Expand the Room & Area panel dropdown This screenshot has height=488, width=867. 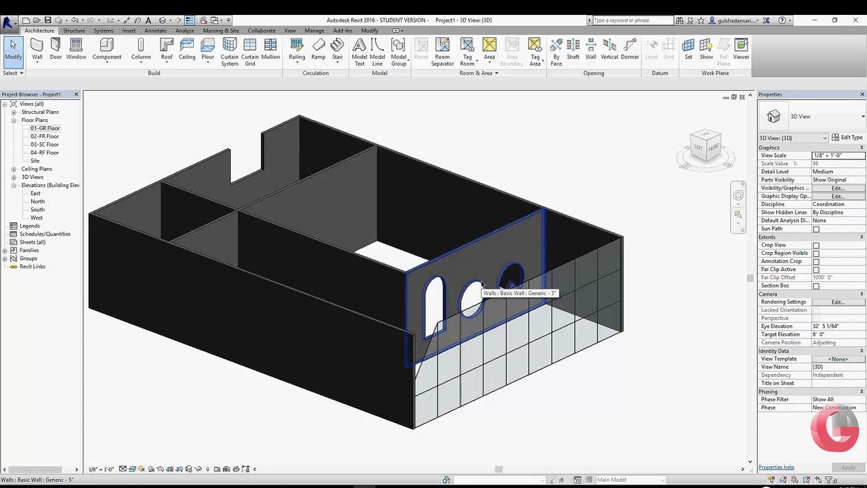click(478, 73)
